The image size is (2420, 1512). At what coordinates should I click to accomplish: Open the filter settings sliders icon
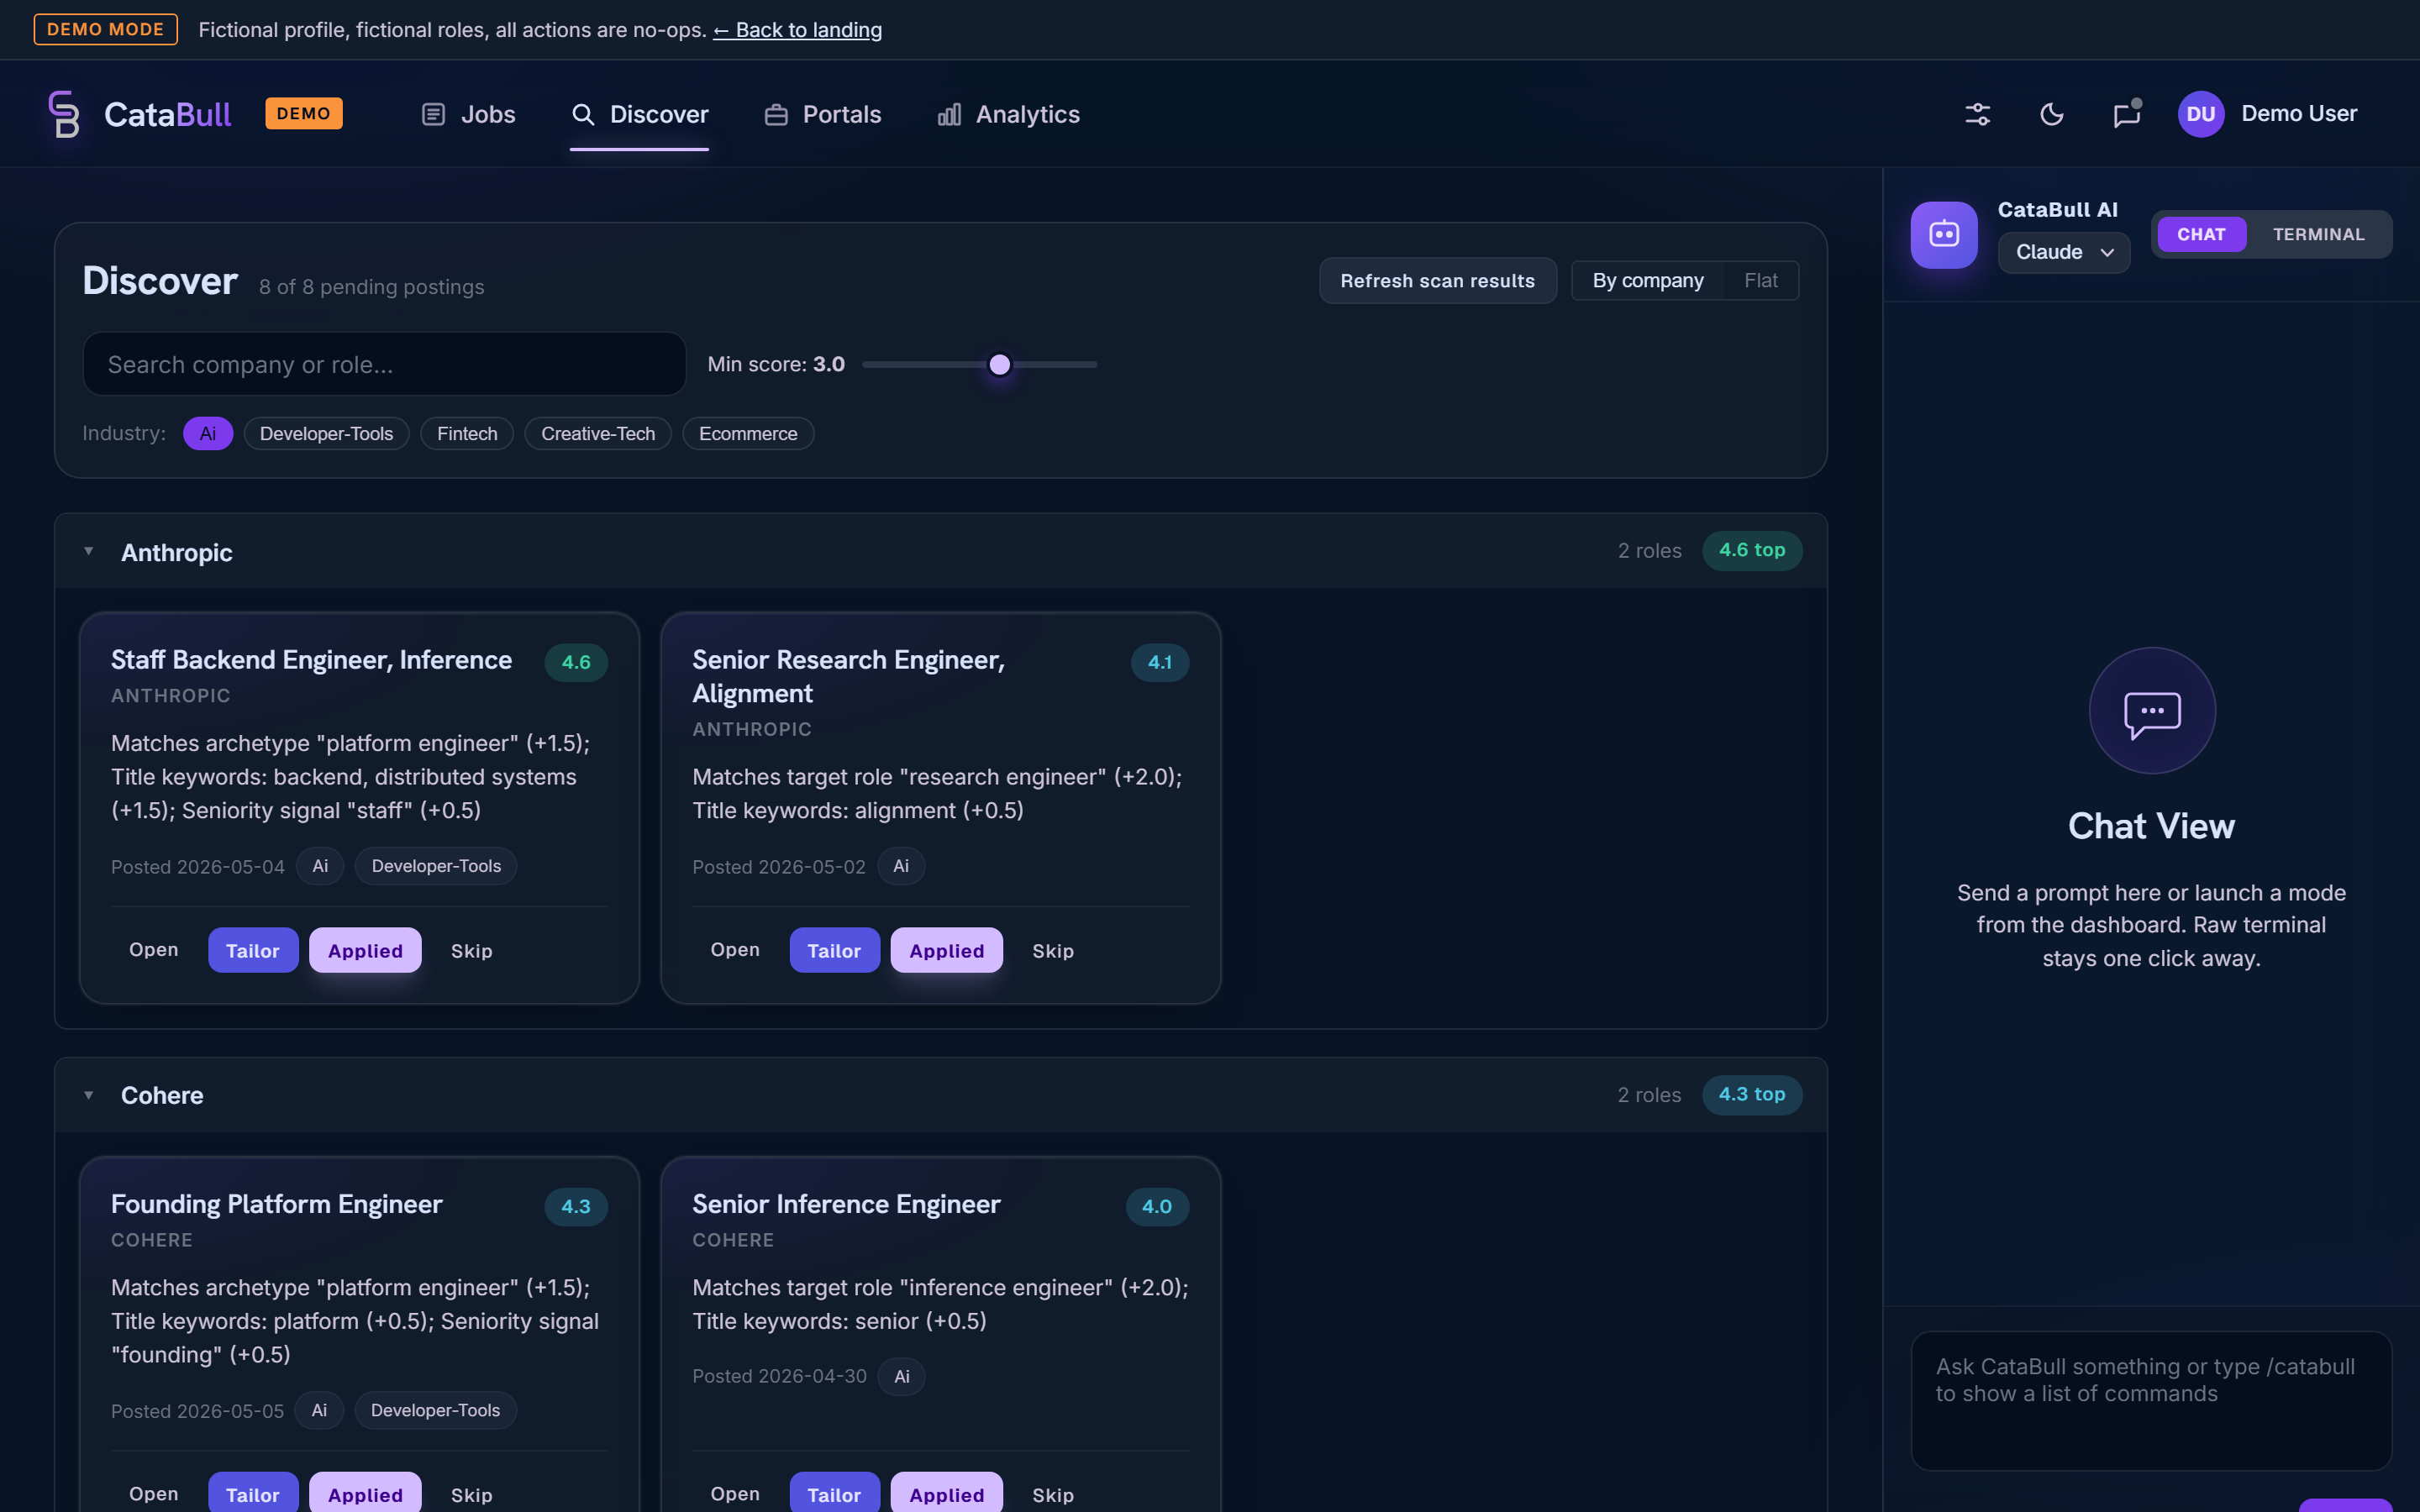tap(1977, 114)
